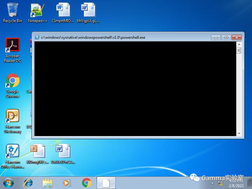The image size is (252, 189).
Task: Select the tlhVqpULgL Word document icon
Action: point(88,13)
